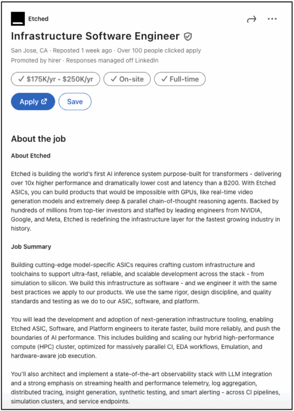Image resolution: width=294 pixels, height=411 pixels.
Task: Open the three-dot more options menu
Action: click(272, 19)
